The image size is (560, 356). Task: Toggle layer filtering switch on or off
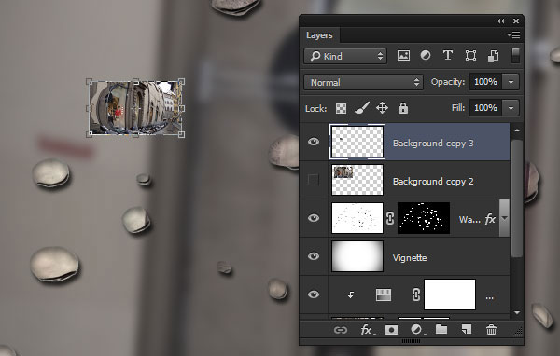pos(515,56)
